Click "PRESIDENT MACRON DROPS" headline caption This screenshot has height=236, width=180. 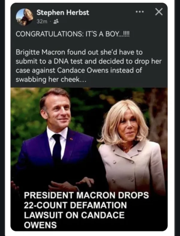click(86, 195)
